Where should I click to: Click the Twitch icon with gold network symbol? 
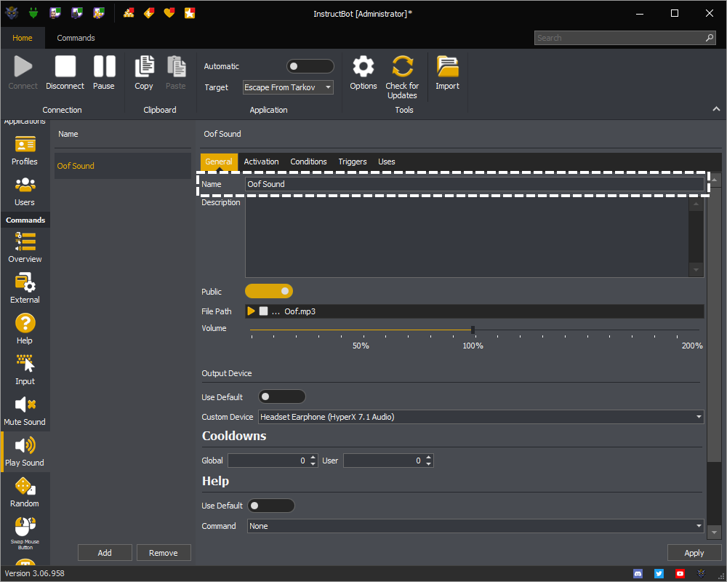99,13
